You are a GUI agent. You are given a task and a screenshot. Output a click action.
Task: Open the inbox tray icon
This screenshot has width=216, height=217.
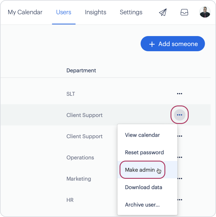184,12
